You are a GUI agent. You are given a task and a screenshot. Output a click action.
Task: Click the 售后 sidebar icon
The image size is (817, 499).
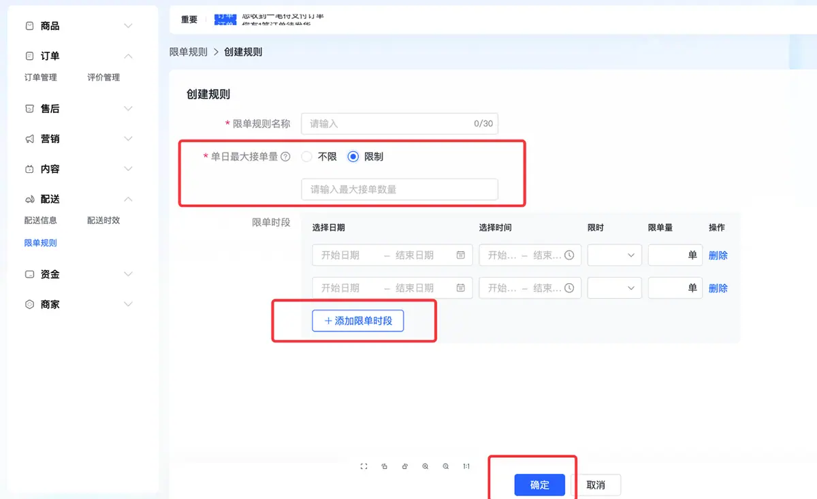(x=29, y=109)
